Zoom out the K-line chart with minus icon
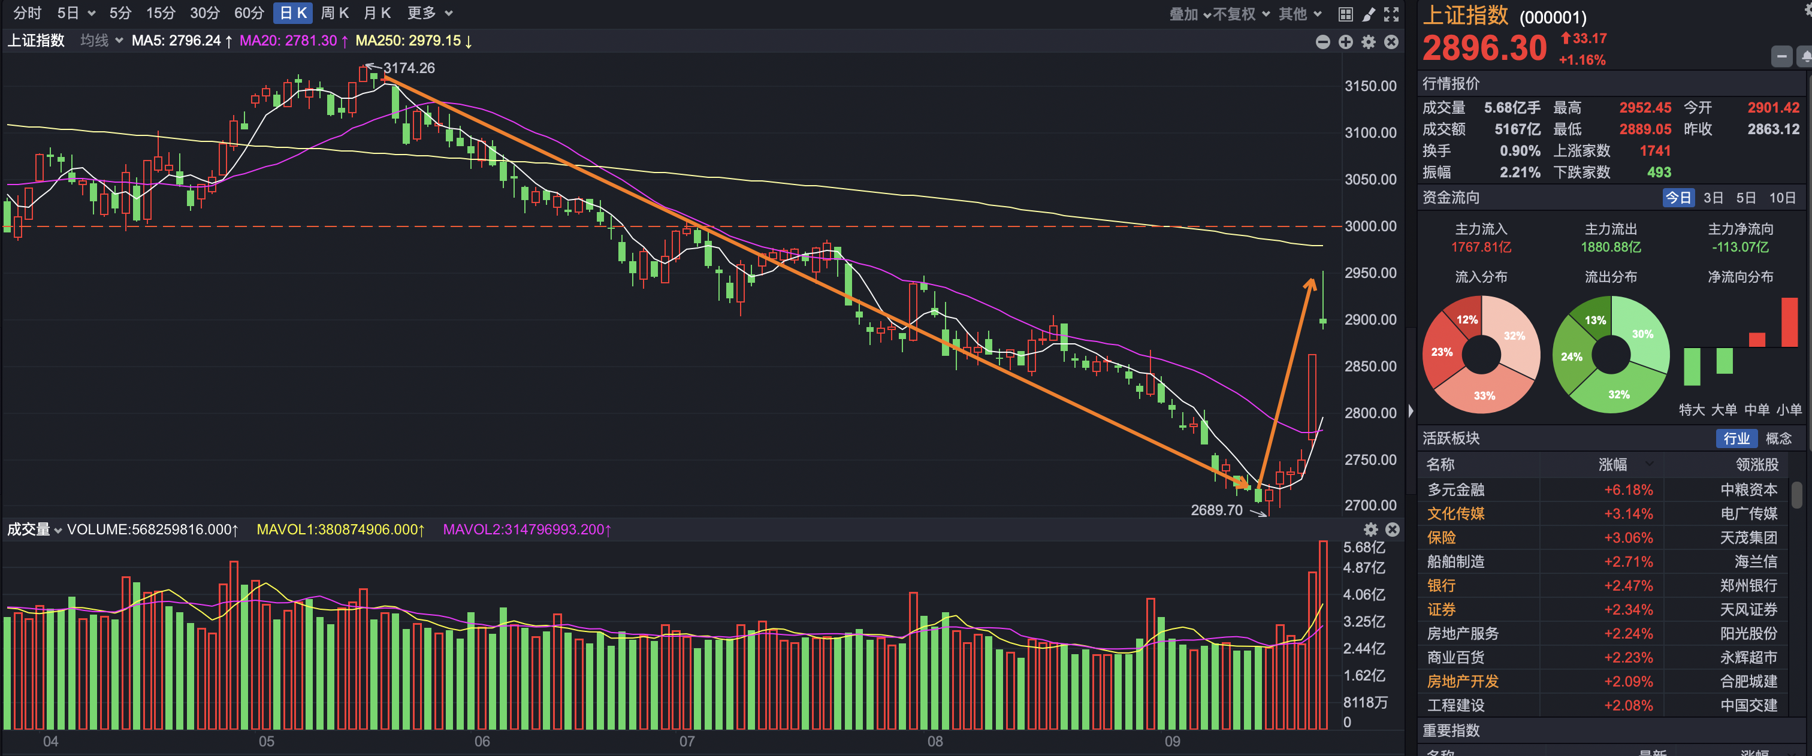Screen dimensions: 1812x756 pyautogui.click(x=1322, y=42)
